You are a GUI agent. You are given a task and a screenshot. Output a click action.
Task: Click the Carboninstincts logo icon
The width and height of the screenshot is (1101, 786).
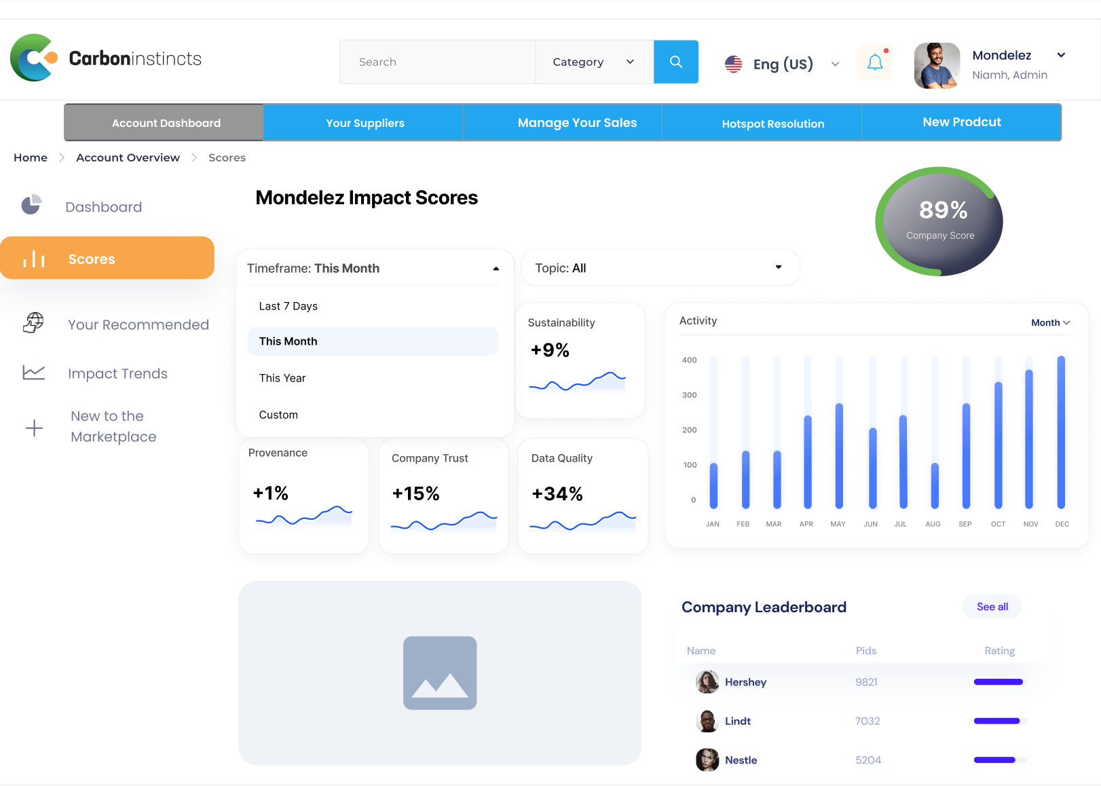pyautogui.click(x=34, y=58)
